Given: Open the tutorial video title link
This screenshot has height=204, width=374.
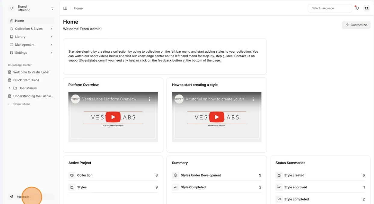Looking at the screenshot, I should 216,99.
